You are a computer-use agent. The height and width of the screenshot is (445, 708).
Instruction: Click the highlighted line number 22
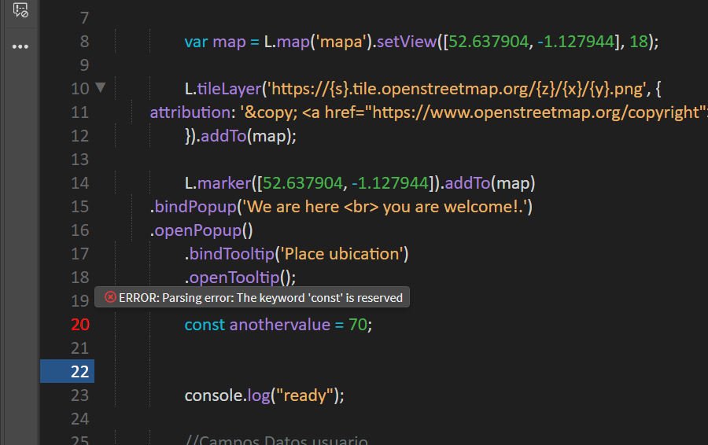click(x=79, y=371)
